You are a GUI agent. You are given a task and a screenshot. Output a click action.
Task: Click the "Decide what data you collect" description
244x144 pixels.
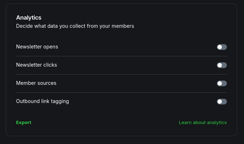pos(75,26)
